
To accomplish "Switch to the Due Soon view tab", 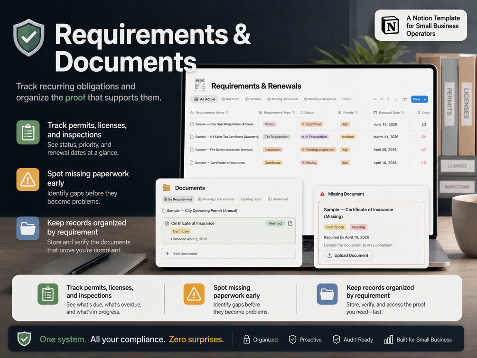I will [230, 99].
